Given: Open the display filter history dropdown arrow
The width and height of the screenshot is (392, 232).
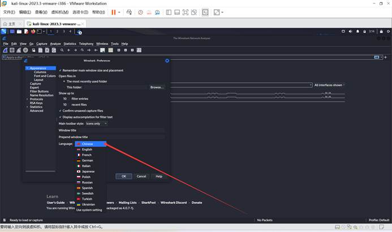Looking at the screenshot, I should click(381, 57).
